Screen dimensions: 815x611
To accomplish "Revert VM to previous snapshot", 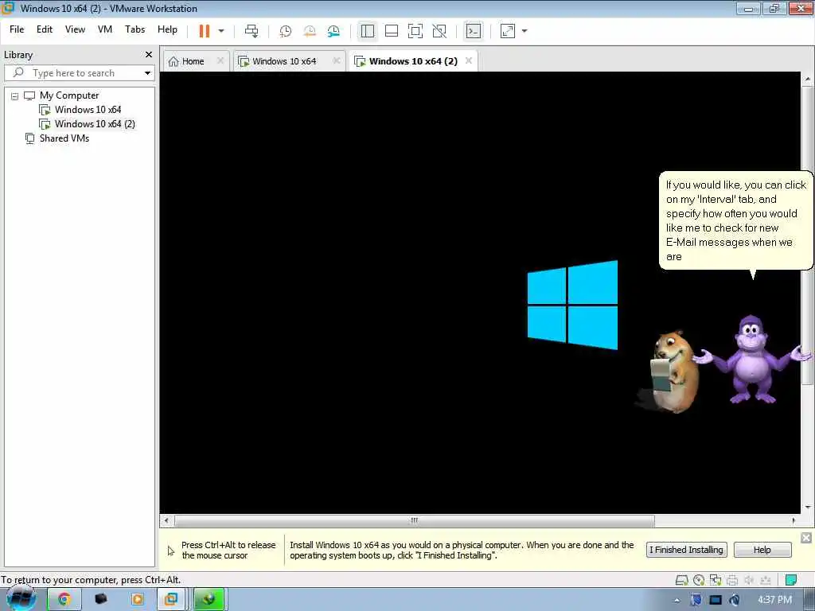I will (310, 31).
